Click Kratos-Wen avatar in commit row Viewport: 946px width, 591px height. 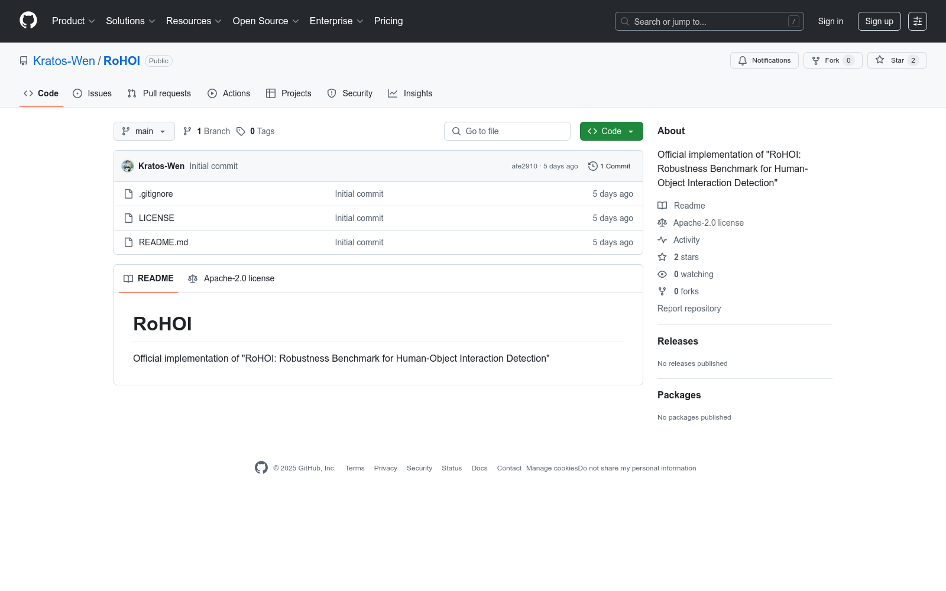pos(128,166)
